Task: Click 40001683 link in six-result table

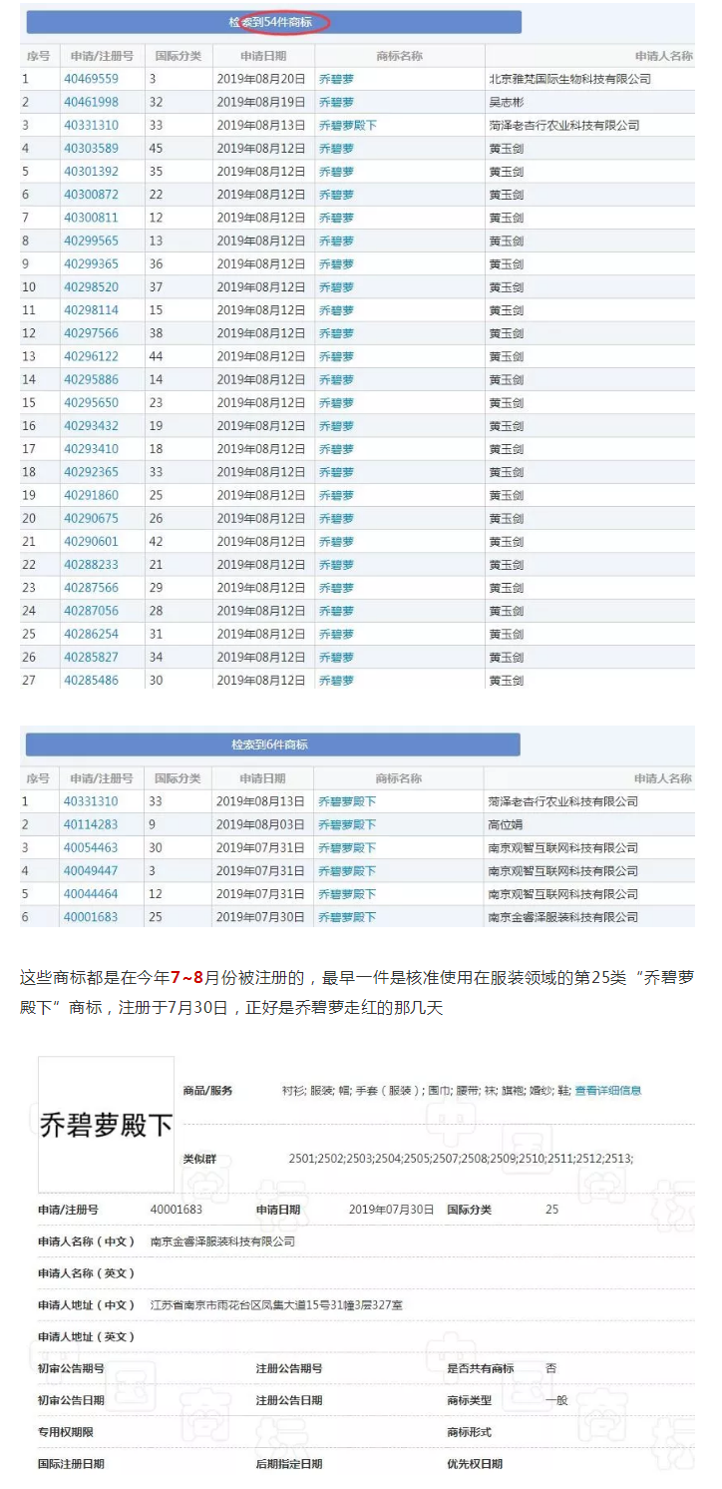Action: tap(91, 917)
